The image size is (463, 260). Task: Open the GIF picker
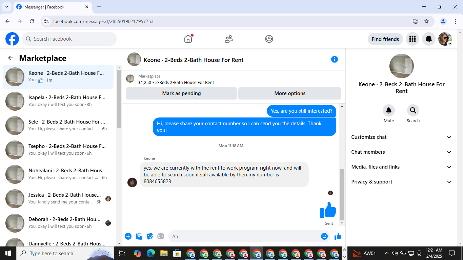[x=161, y=236]
